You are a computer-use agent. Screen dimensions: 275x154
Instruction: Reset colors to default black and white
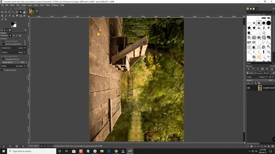tap(12, 27)
